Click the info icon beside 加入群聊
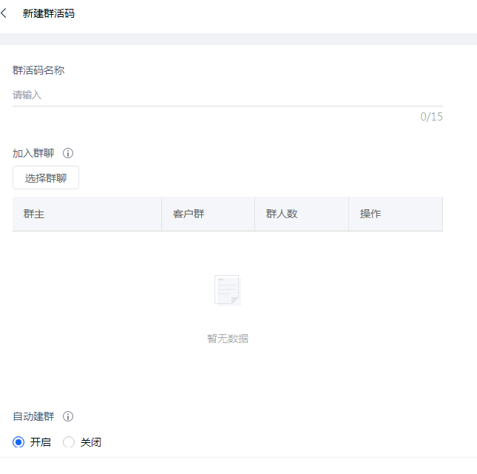This screenshot has height=474, width=477. (x=68, y=154)
